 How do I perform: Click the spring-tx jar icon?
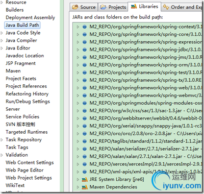(x=85, y=80)
